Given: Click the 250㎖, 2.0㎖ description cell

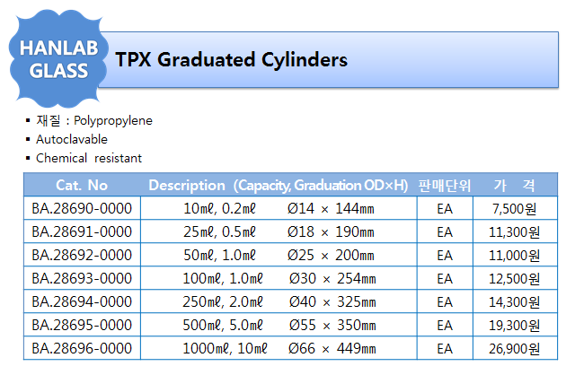Looking at the screenshot, I should 279,302.
